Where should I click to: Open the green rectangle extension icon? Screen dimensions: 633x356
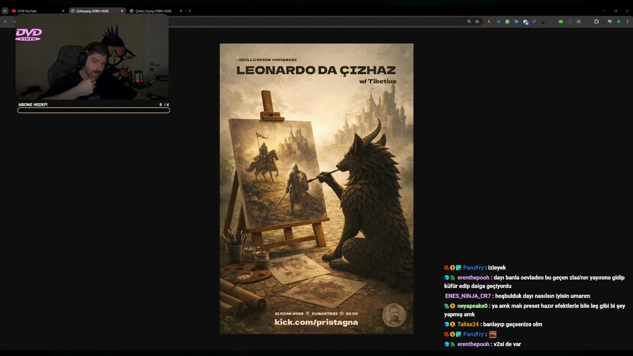pos(561,21)
